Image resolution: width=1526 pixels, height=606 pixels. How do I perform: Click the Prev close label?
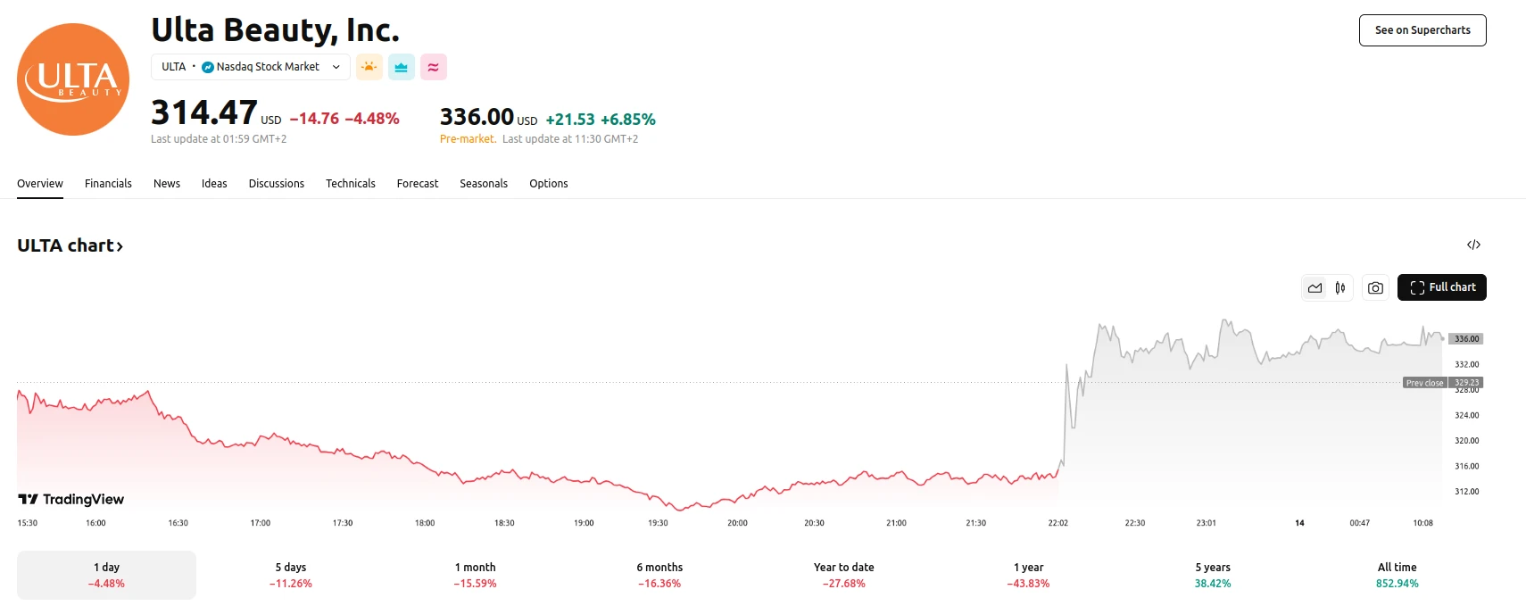(1424, 383)
